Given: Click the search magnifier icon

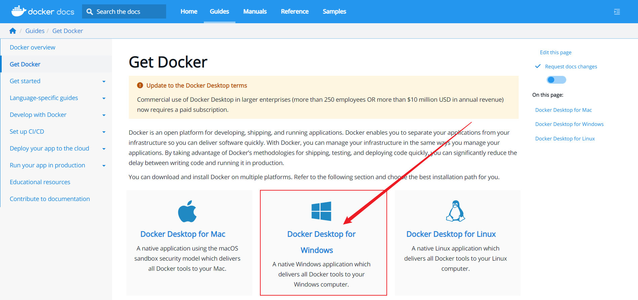Looking at the screenshot, I should coord(89,12).
